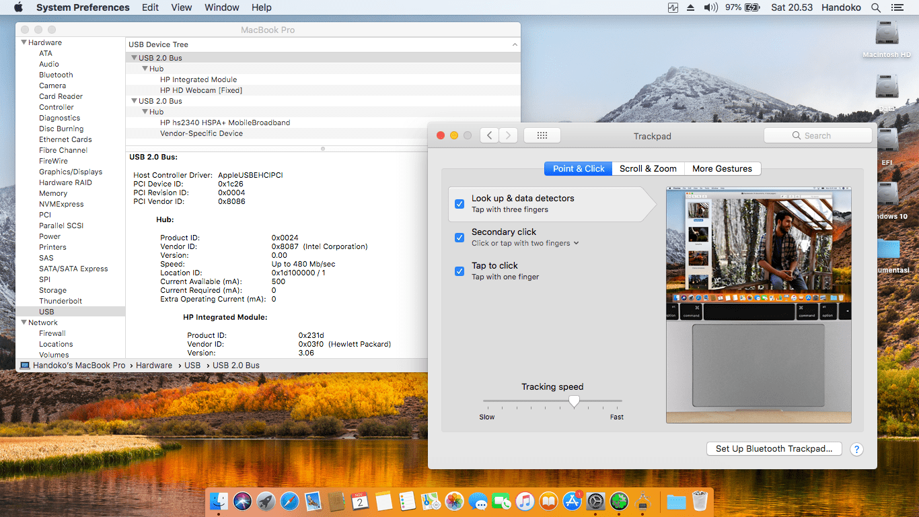919x517 pixels.
Task: Show all preferences grid button
Action: click(x=542, y=135)
